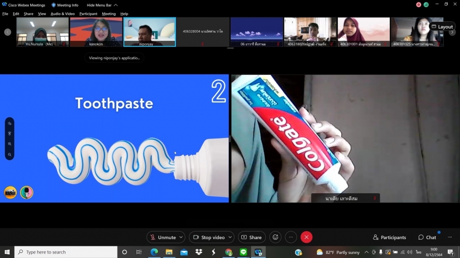Screen dimensions: 460x258
Task: Open more options in meeting controls
Action: (291, 237)
